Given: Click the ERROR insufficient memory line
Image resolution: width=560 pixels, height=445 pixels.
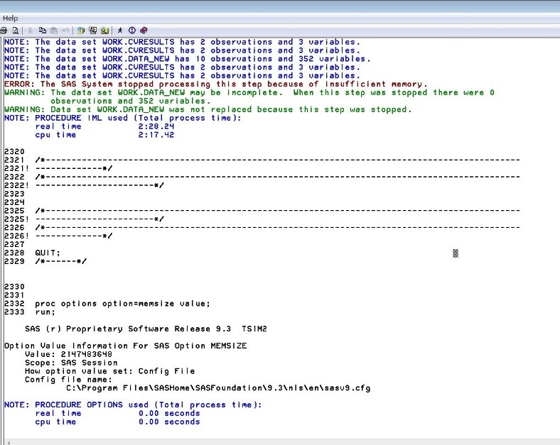Looking at the screenshot, I should click(x=216, y=84).
